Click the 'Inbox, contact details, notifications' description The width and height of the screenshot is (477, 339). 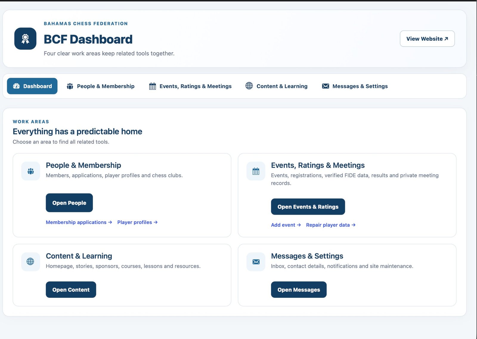[342, 266]
